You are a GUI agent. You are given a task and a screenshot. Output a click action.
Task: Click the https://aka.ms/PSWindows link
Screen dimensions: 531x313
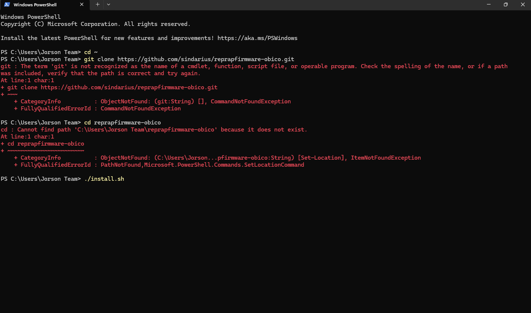258,38
